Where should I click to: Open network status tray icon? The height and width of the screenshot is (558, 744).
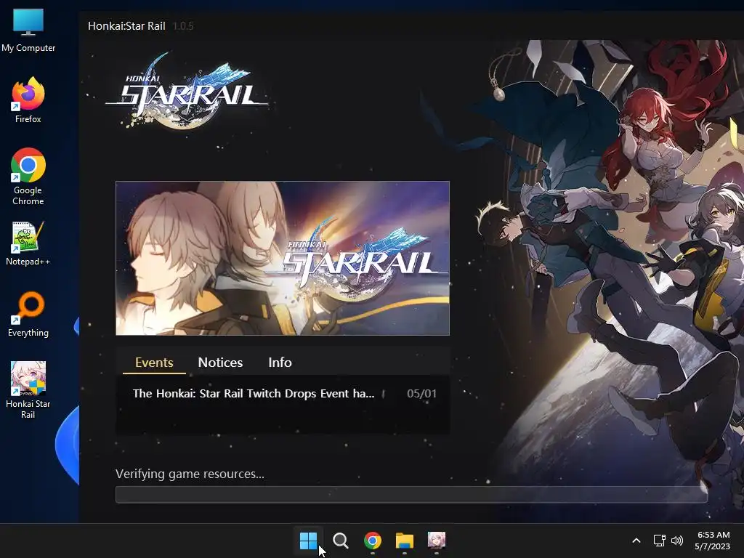(x=659, y=541)
